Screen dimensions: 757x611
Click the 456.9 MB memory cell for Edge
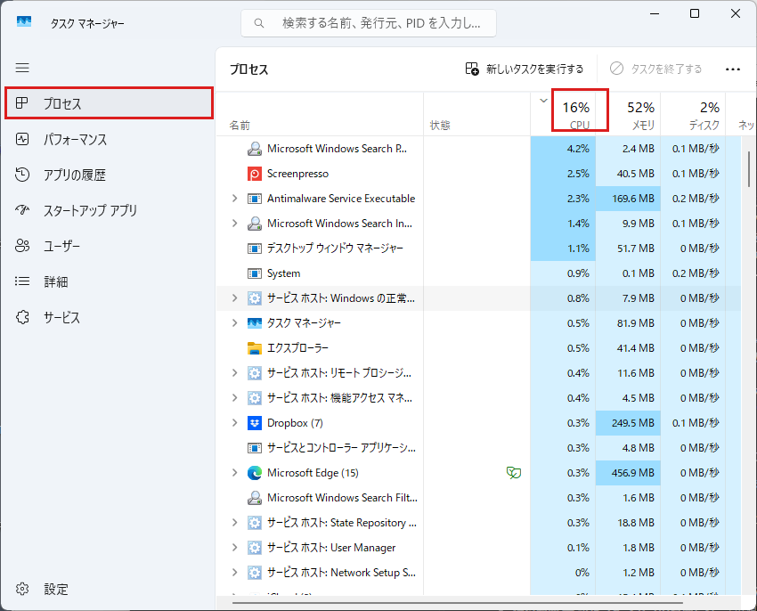tap(628, 472)
